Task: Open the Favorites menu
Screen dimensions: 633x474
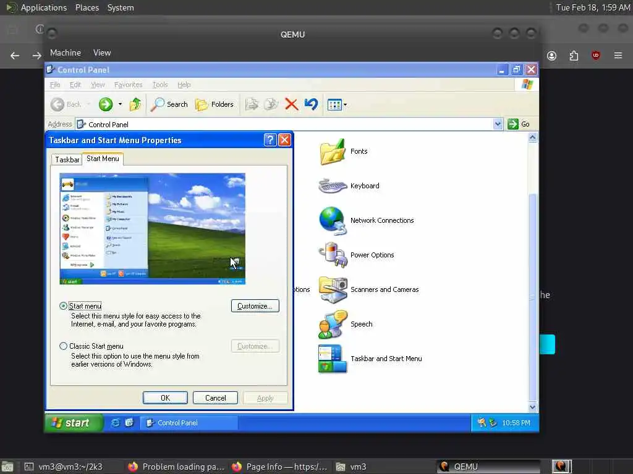Action: tap(128, 85)
